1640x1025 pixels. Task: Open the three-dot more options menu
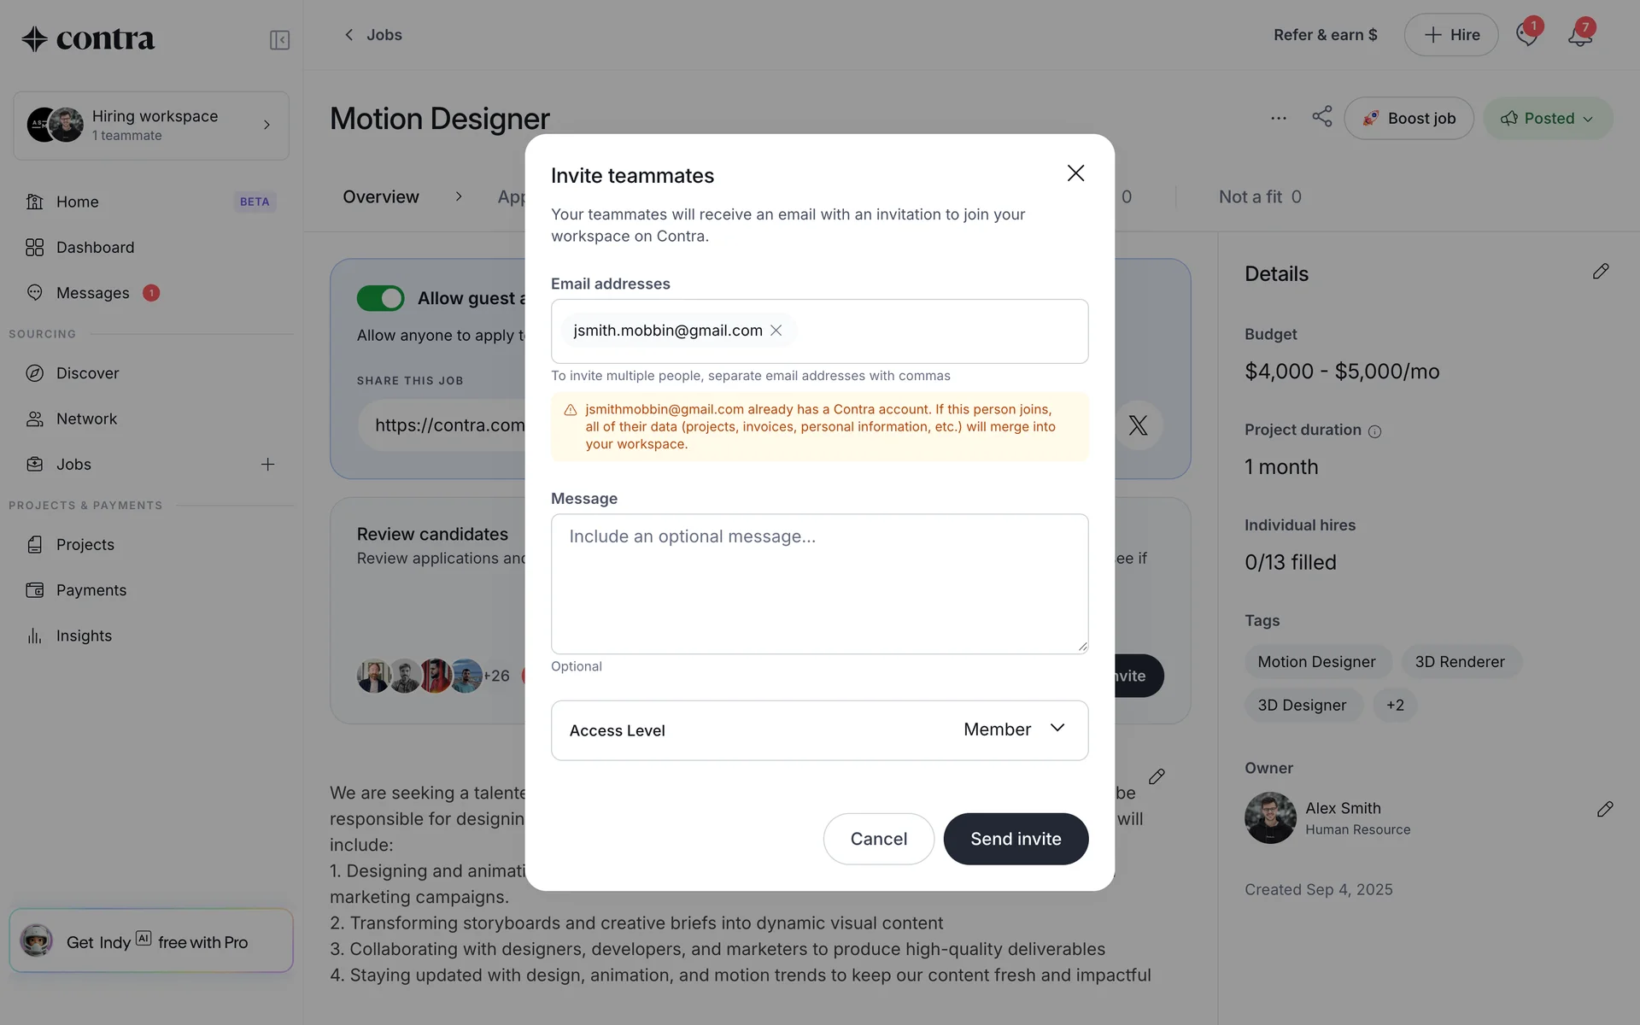tap(1278, 118)
